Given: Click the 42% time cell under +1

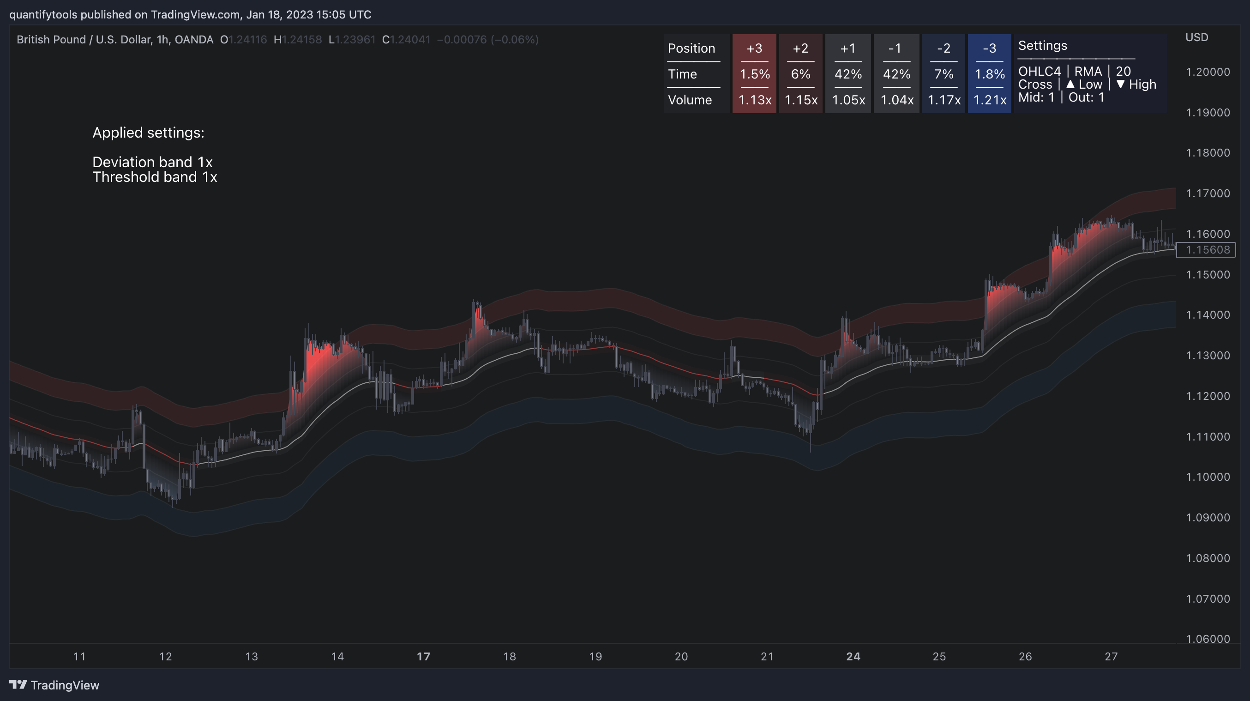Looking at the screenshot, I should coord(848,74).
